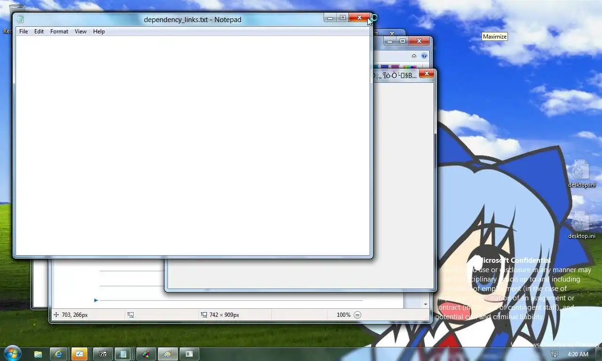Open the View menu in Notepad
602x361 pixels.
80,31
